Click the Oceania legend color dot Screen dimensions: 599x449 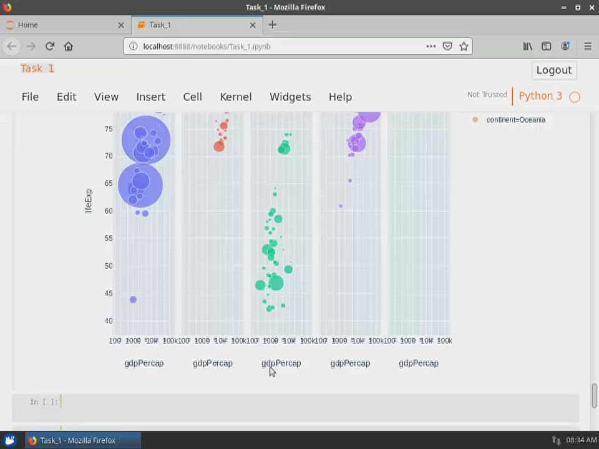[x=475, y=119]
